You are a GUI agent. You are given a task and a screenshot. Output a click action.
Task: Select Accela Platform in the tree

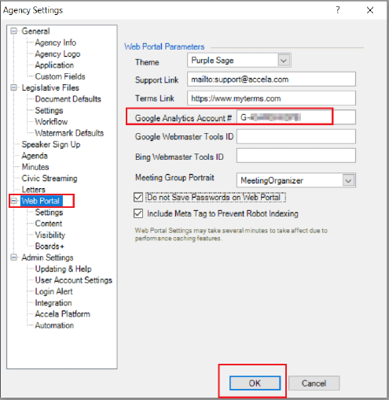tap(63, 314)
